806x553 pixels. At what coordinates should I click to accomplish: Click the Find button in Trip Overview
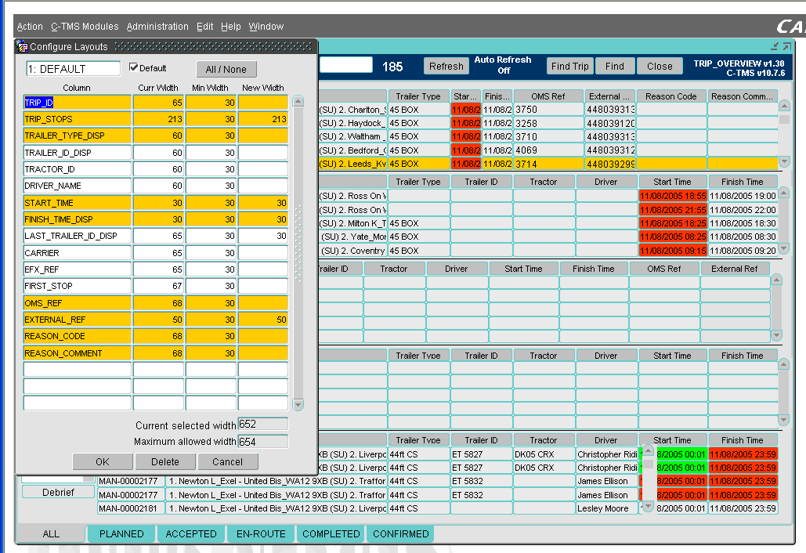click(615, 67)
